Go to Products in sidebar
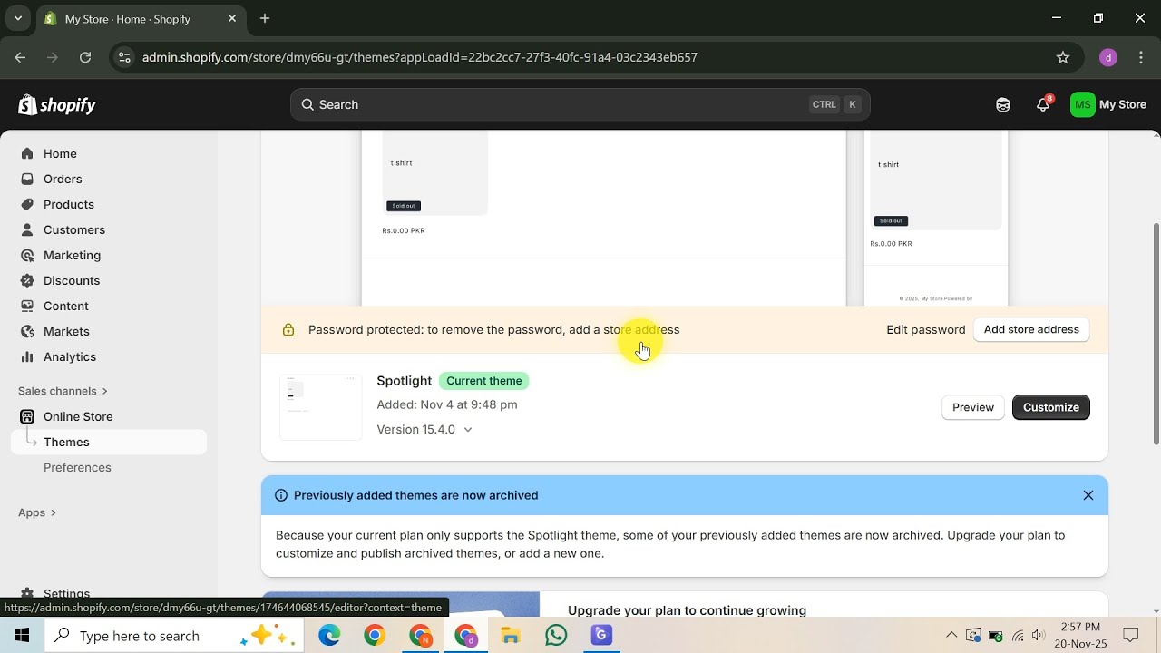 tap(69, 204)
